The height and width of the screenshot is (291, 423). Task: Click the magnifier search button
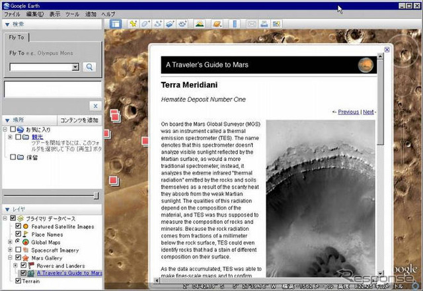(89, 67)
